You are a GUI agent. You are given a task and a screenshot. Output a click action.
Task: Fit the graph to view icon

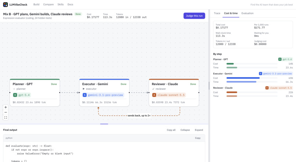pyautogui.click(x=6, y=118)
